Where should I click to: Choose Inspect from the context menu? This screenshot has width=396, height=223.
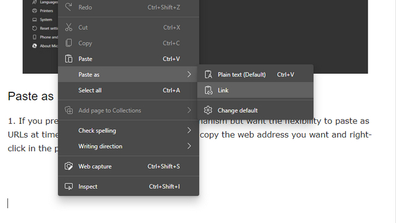tap(129, 186)
